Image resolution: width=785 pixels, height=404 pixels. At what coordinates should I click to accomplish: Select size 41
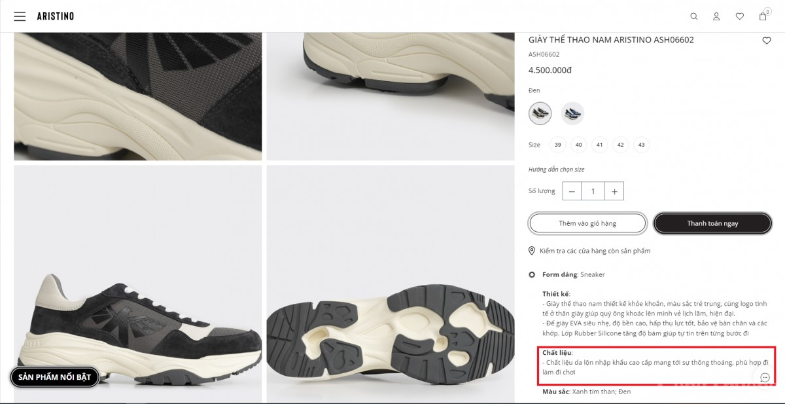click(599, 145)
